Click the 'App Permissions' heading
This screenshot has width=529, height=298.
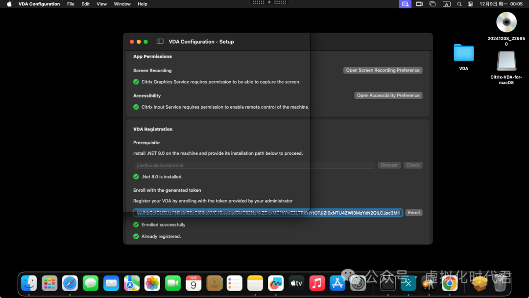[152, 56]
